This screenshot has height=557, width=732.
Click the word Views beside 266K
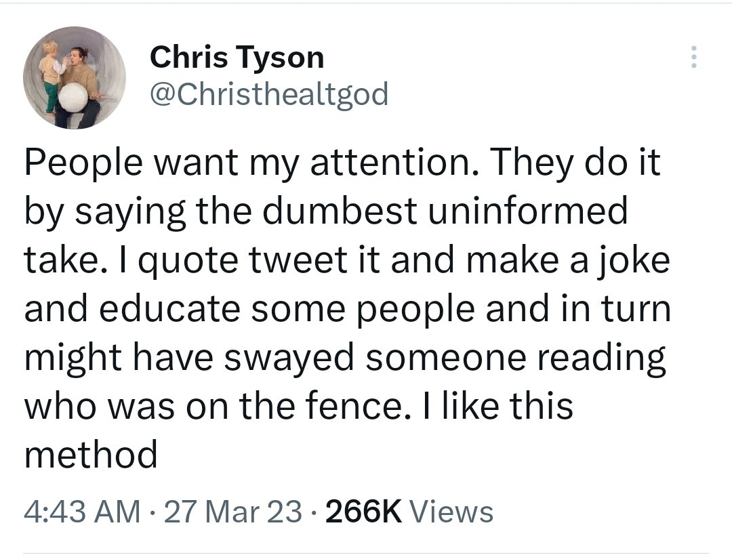[x=452, y=511]
